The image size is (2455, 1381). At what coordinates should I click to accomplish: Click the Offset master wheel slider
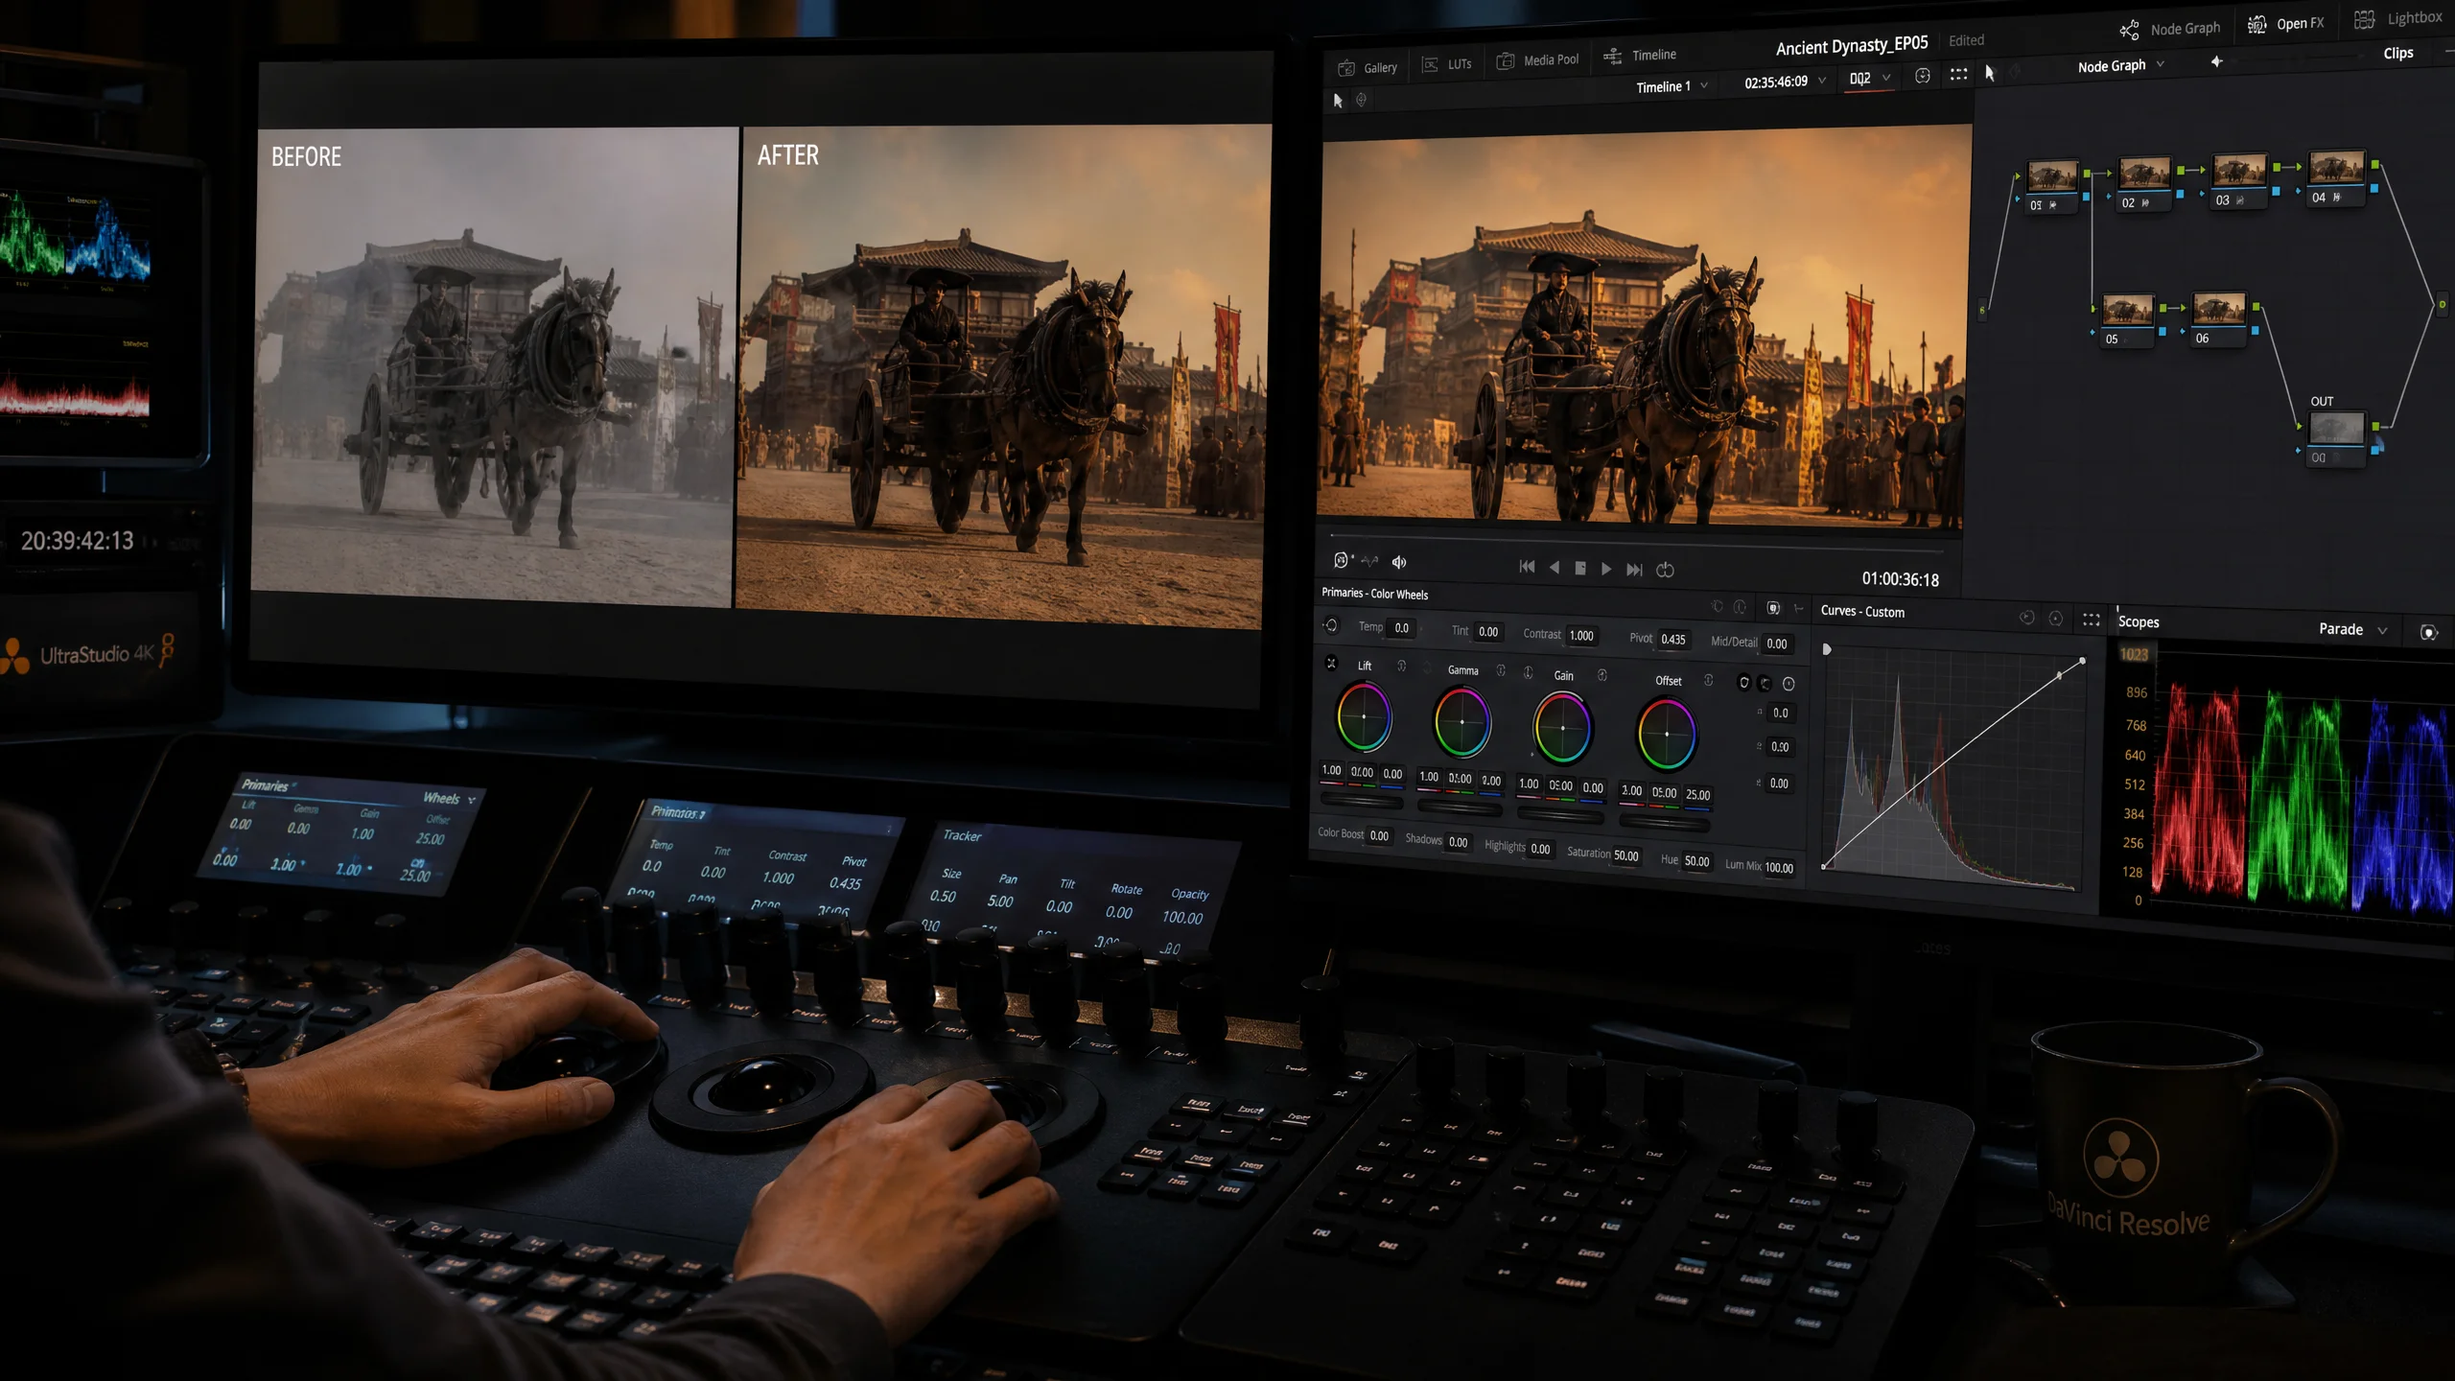pyautogui.click(x=1664, y=823)
